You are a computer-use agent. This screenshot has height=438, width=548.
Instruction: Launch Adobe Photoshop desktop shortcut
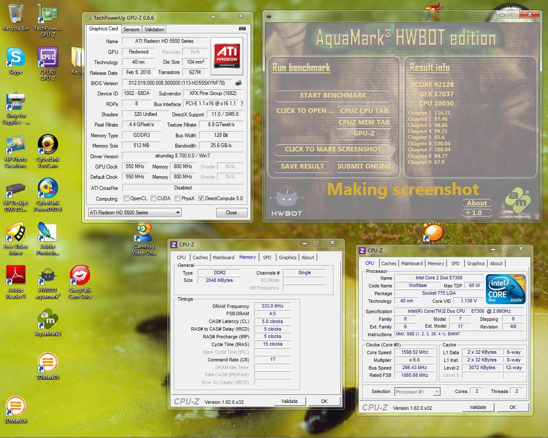coord(48,239)
